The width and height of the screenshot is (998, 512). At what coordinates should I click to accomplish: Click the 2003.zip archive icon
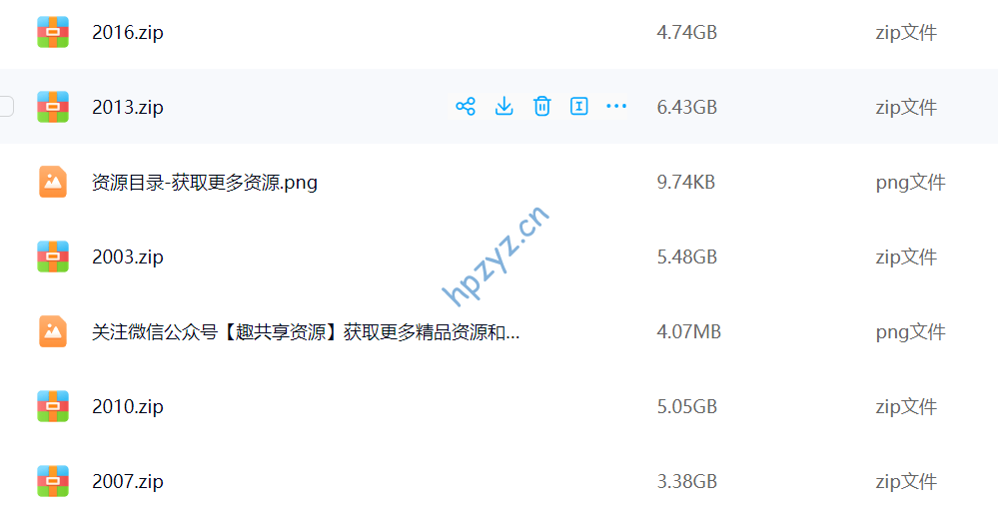pos(53,256)
